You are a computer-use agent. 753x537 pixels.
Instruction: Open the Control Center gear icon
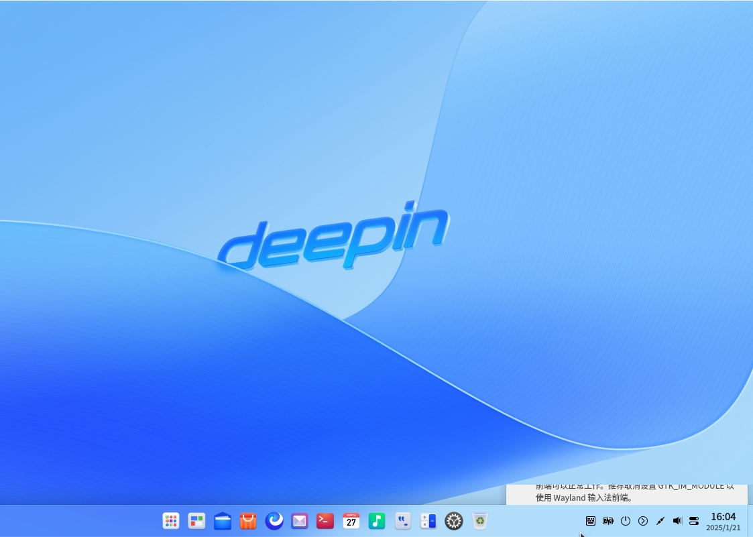tap(454, 521)
